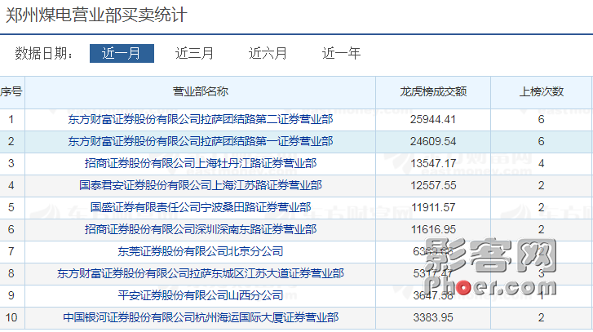Switch to the 近三月 tab
This screenshot has width=593, height=332.
[194, 53]
